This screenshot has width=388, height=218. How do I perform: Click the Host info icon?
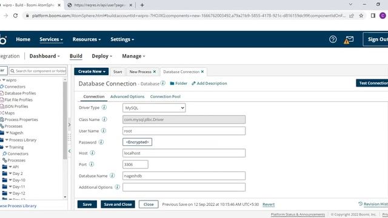[x=92, y=153]
